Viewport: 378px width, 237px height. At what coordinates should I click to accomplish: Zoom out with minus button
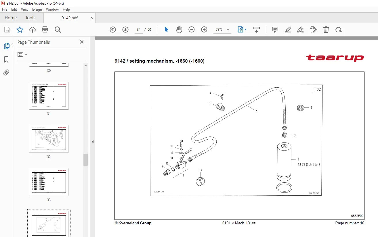(192, 30)
